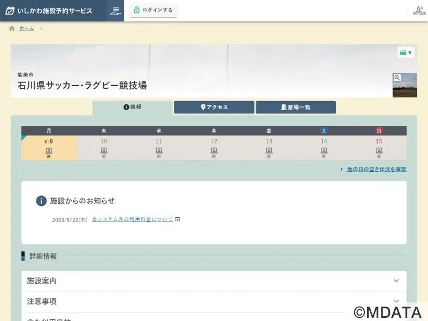Screen dimensions: 428x321
Task: Open the hamburger メニュー icon
Action: click(x=116, y=11)
